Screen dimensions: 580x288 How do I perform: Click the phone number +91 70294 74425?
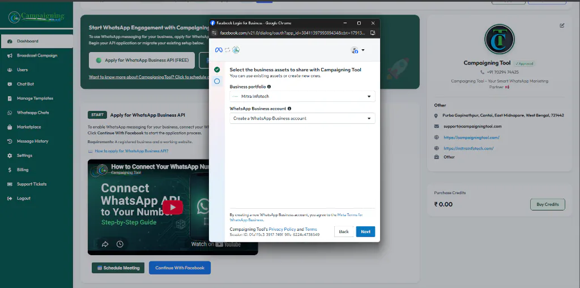coord(503,72)
